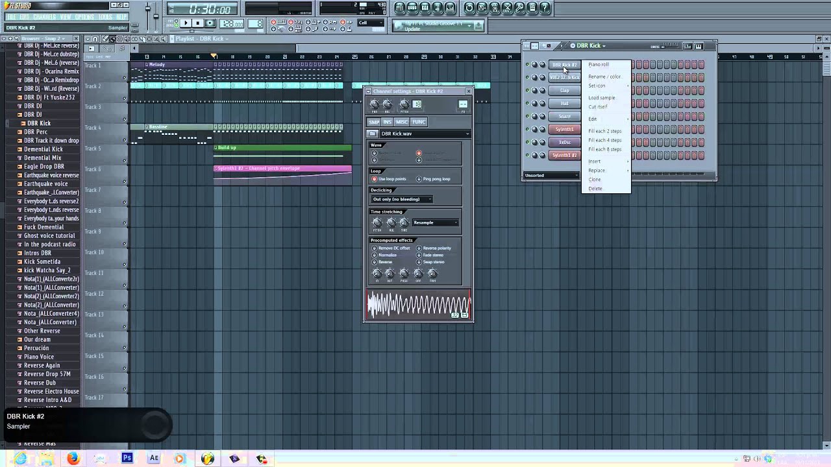Image resolution: width=831 pixels, height=467 pixels.
Task: Open After Effects from the Windows taskbar
Action: [154, 459]
